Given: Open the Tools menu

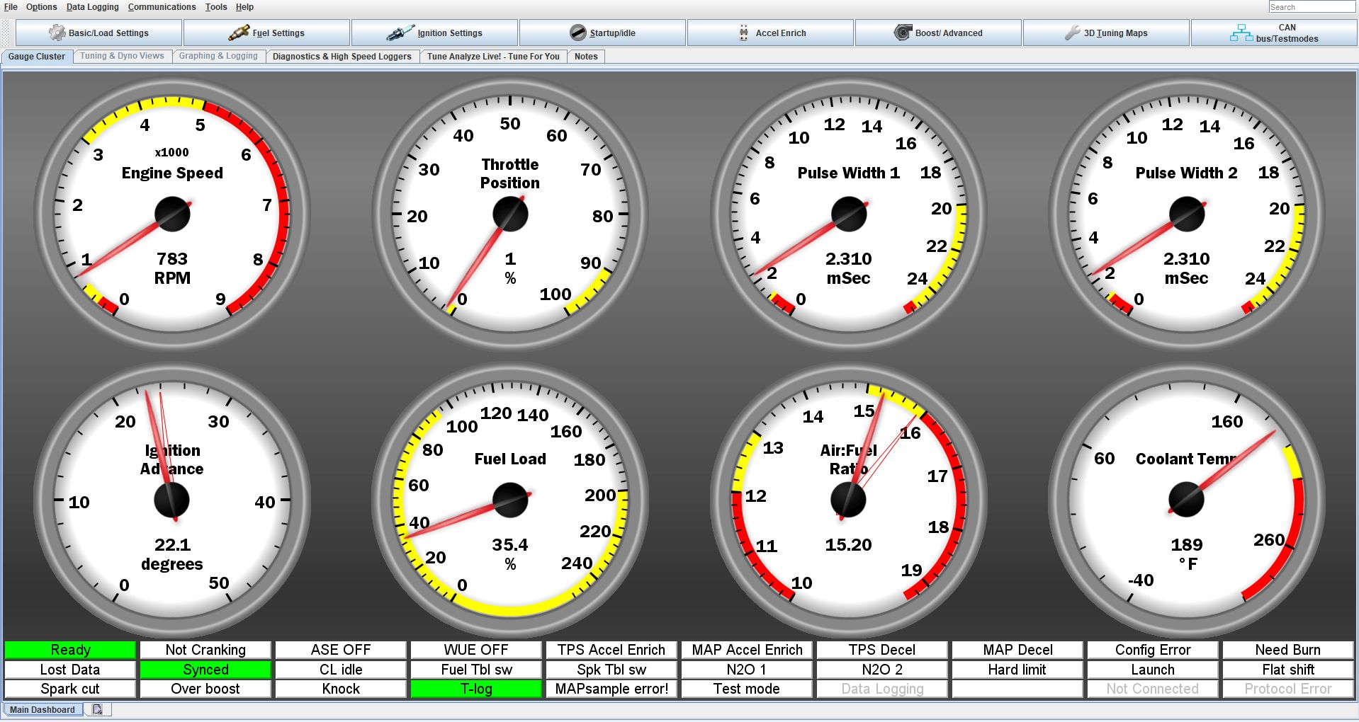Looking at the screenshot, I should pyautogui.click(x=216, y=7).
